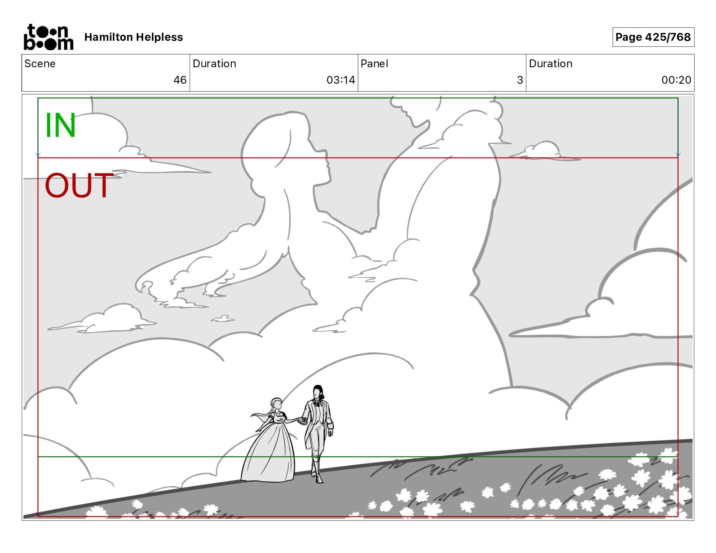This screenshot has height=553, width=716.
Task: Click the scene duration value '03:14'
Action: [341, 80]
